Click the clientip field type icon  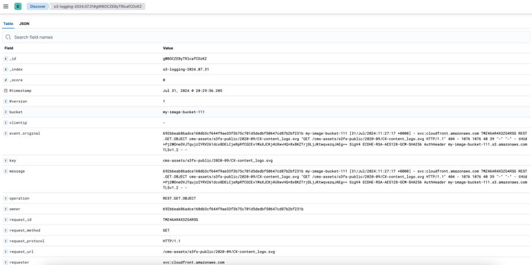(5, 123)
